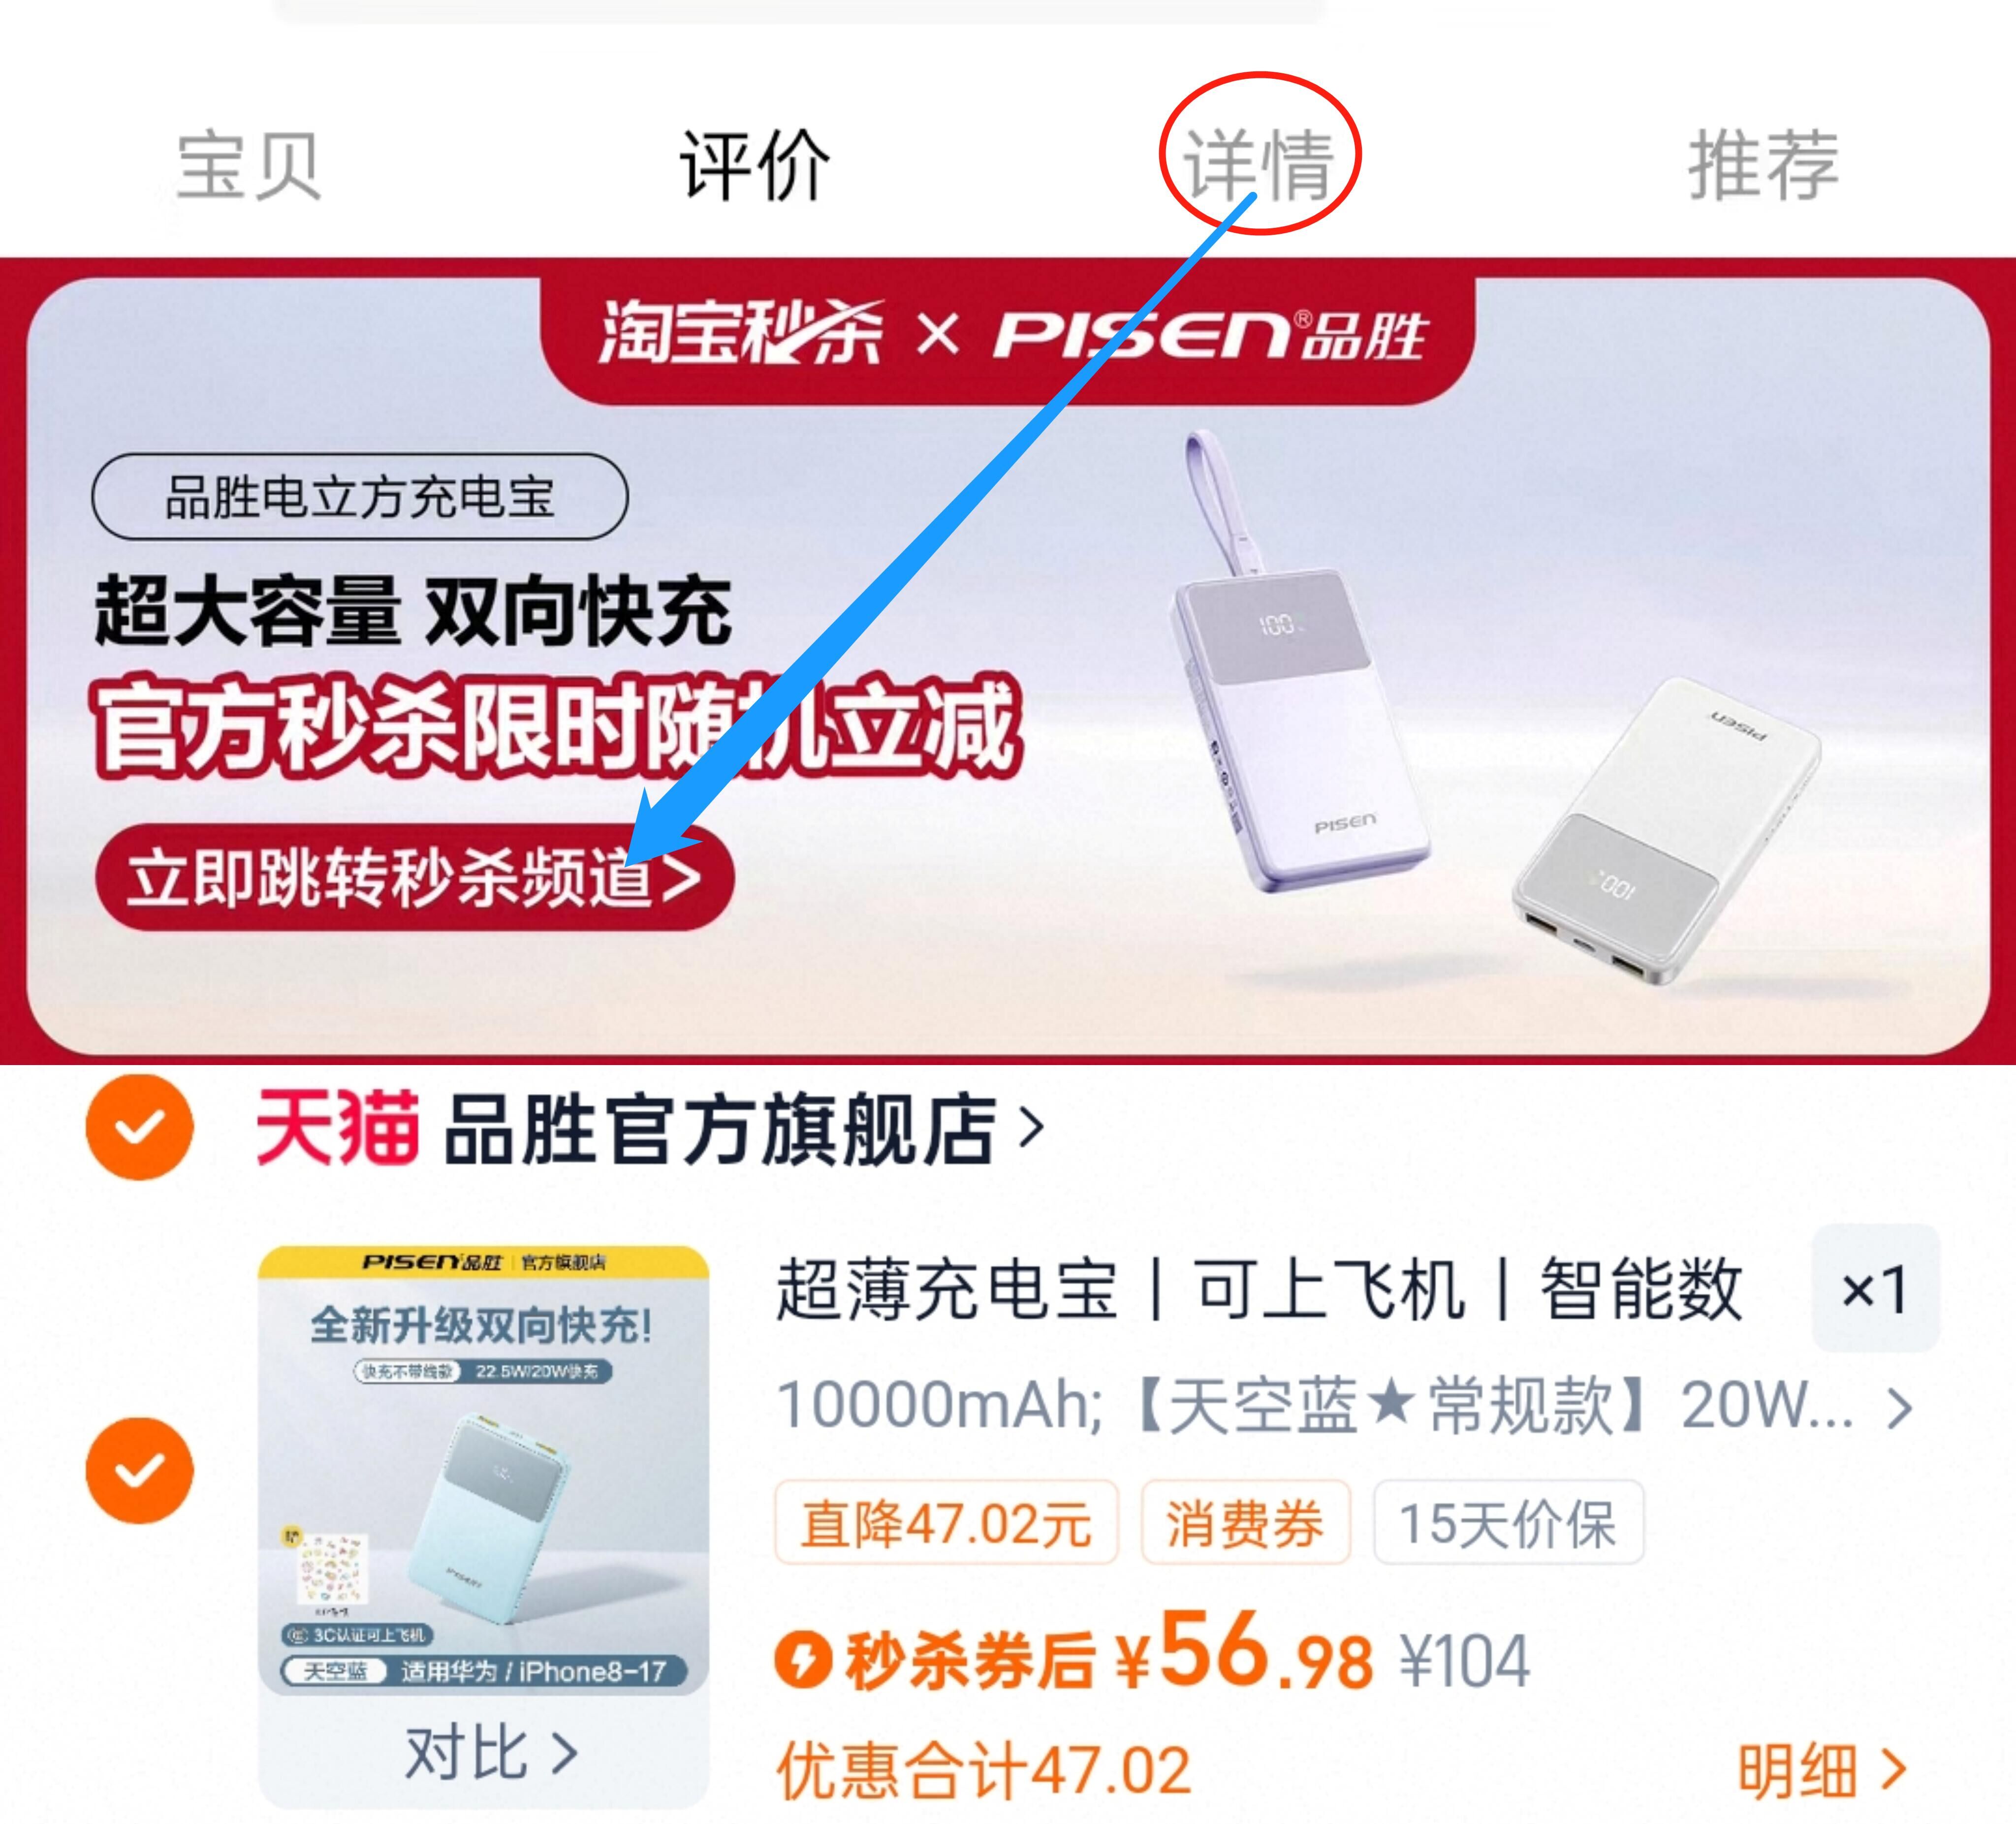This screenshot has height=1824, width=2016.
Task: Select the 详情 tab
Action: coord(1260,165)
